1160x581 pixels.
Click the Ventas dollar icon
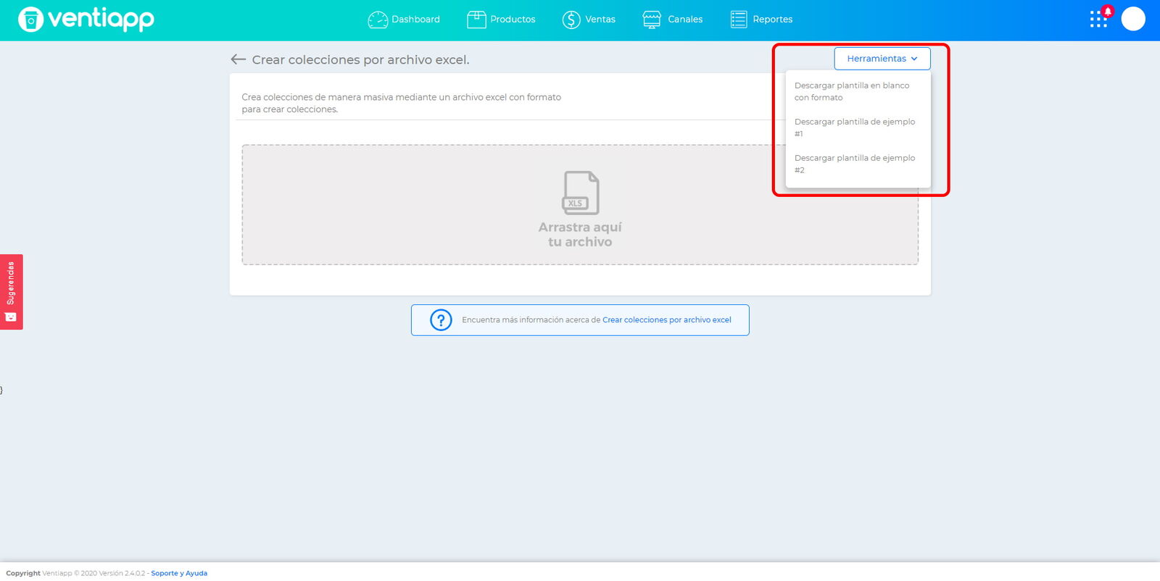(x=571, y=20)
